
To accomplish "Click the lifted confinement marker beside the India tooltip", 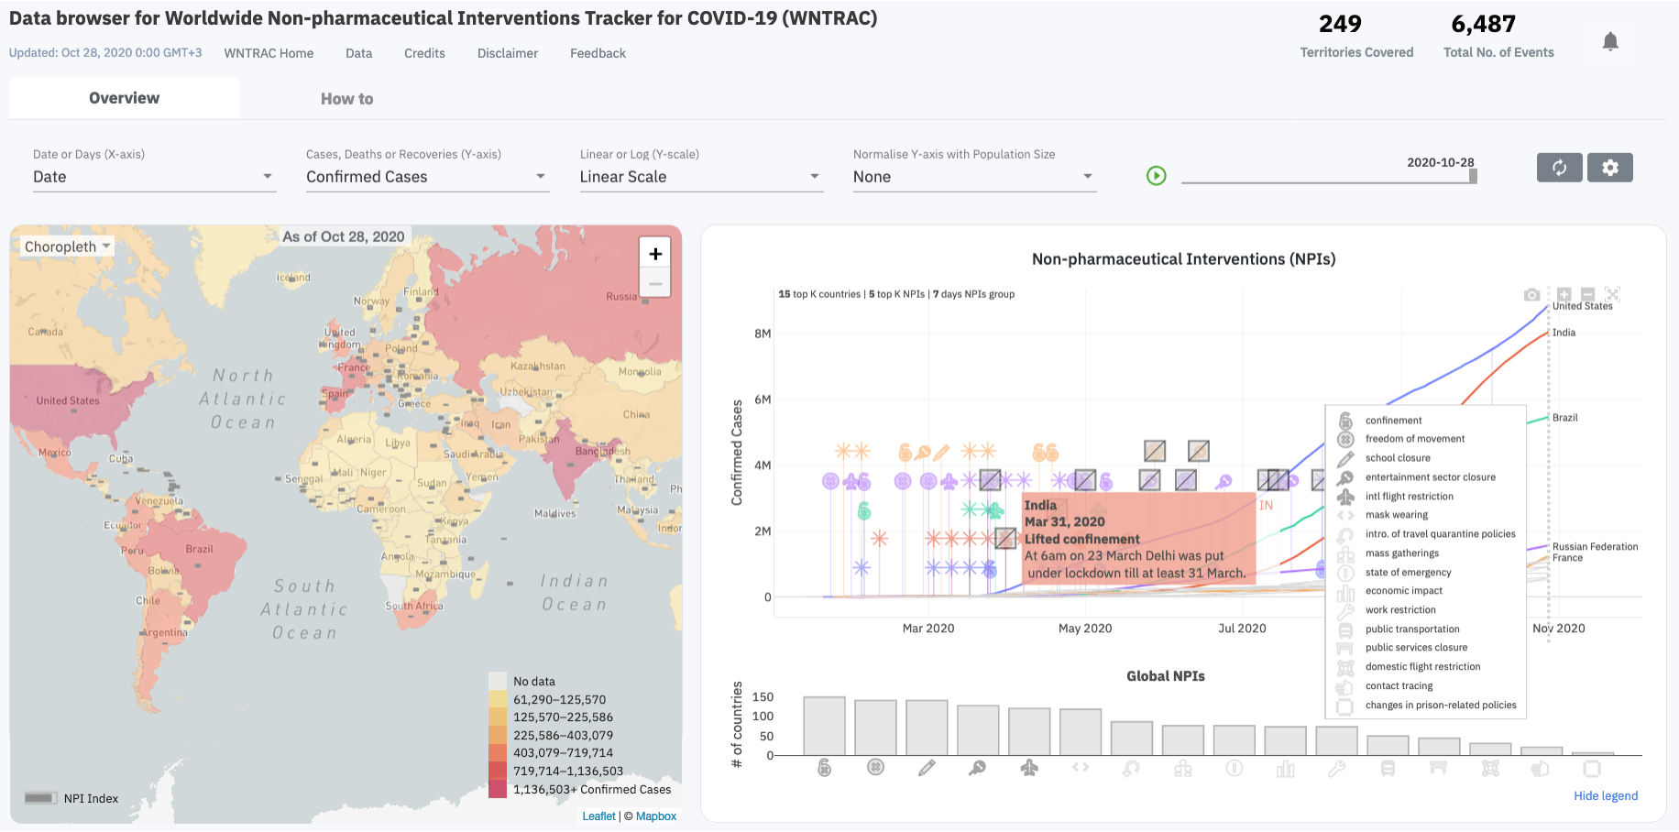I will coord(1005,539).
